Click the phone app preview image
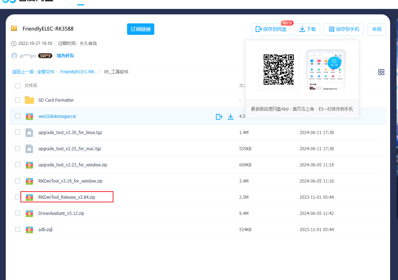Image resolution: width=398 pixels, height=280 pixels. tap(326, 69)
